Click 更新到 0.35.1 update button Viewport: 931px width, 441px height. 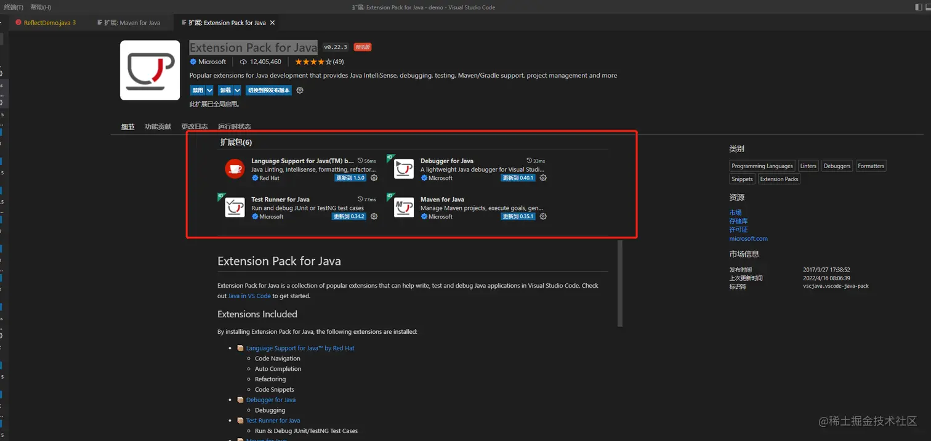tap(518, 217)
